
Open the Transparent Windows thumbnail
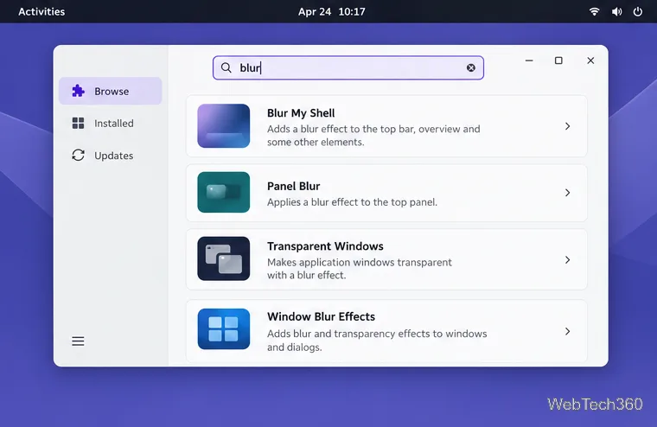(x=224, y=258)
